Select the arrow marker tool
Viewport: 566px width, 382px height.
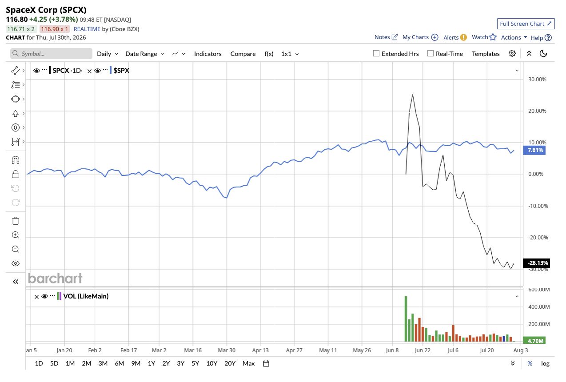(16, 113)
